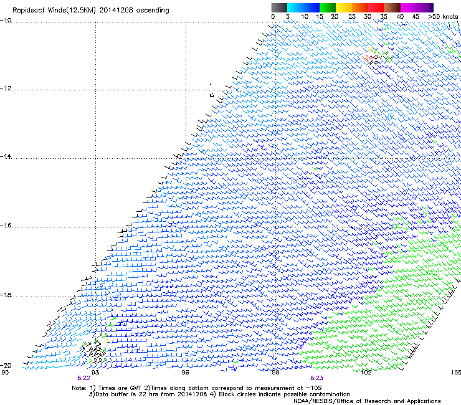Click the legend label '25'
The height and width of the screenshot is (405, 461).
(352, 17)
